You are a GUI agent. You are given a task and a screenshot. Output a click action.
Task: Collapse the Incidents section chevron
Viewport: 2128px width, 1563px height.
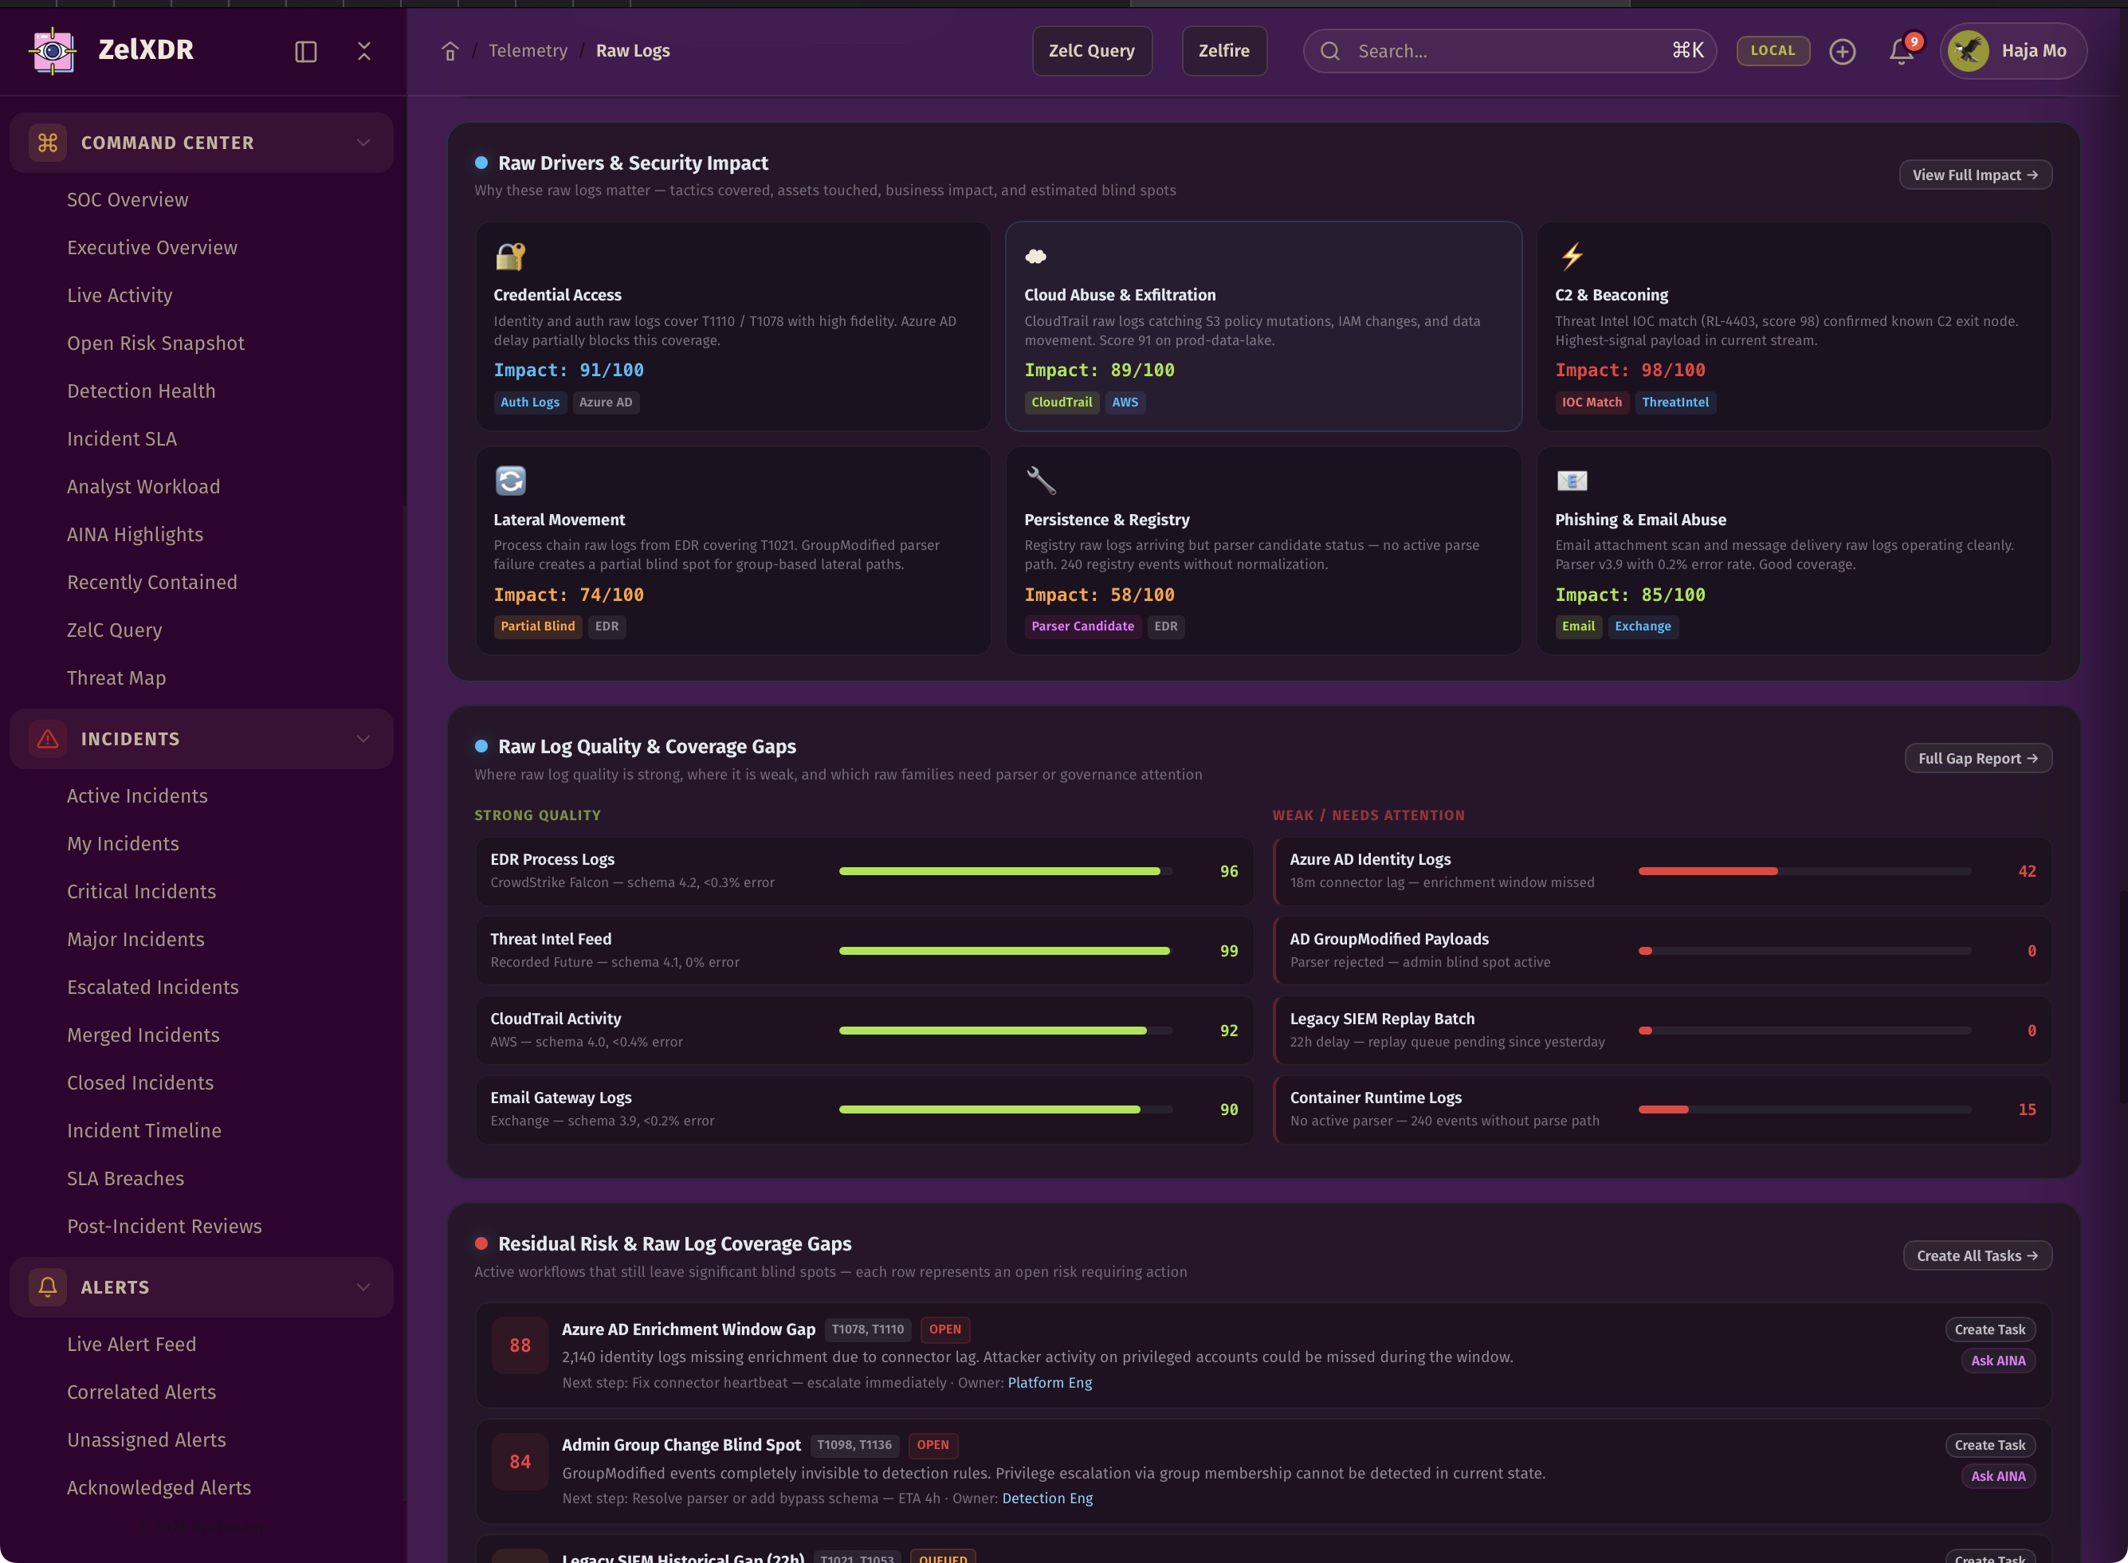363,739
